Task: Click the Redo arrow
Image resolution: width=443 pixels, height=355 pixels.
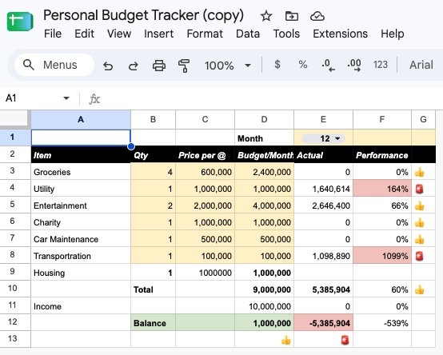Action: click(134, 66)
